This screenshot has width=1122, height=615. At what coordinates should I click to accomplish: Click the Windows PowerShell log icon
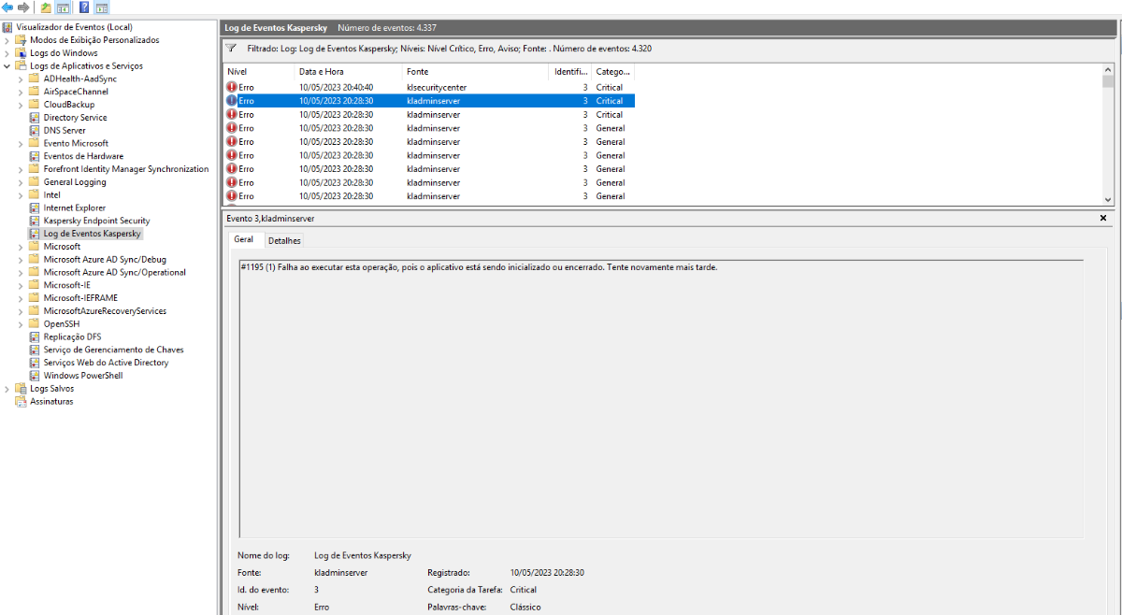(35, 376)
